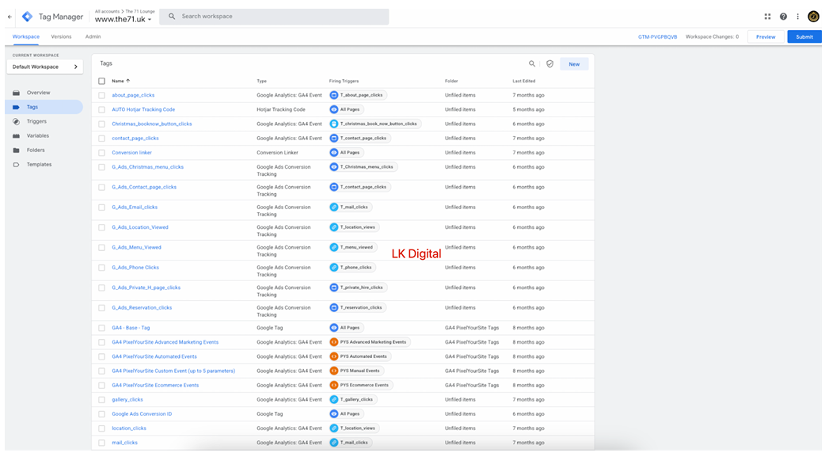Check the G_Ads_Phone Clicks row checkbox
This screenshot has height=453, width=825.
(x=101, y=268)
